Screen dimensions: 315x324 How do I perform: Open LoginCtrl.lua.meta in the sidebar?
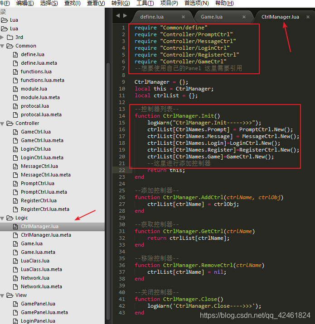42,157
